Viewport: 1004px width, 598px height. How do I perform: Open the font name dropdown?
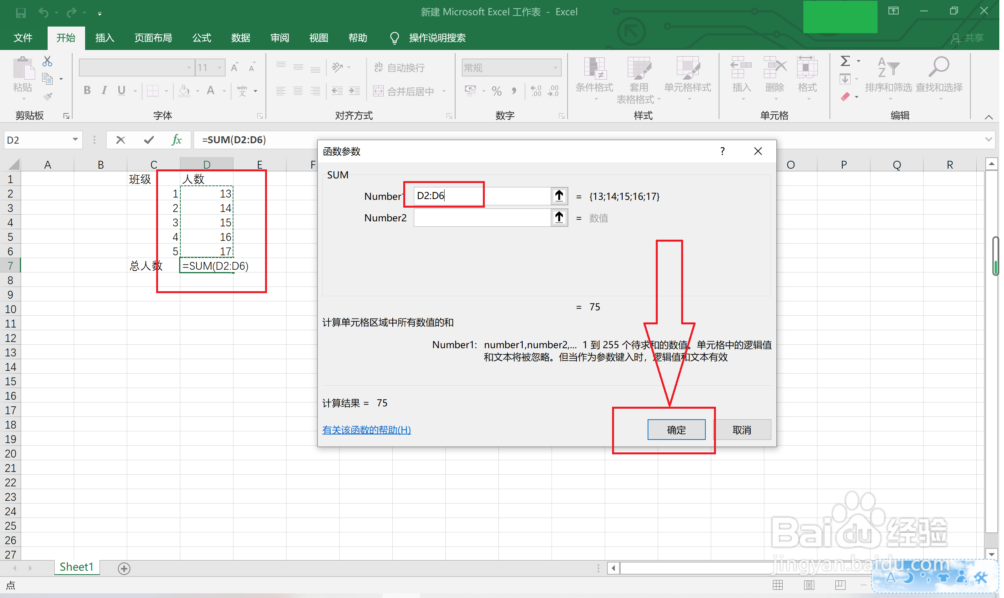pos(190,68)
